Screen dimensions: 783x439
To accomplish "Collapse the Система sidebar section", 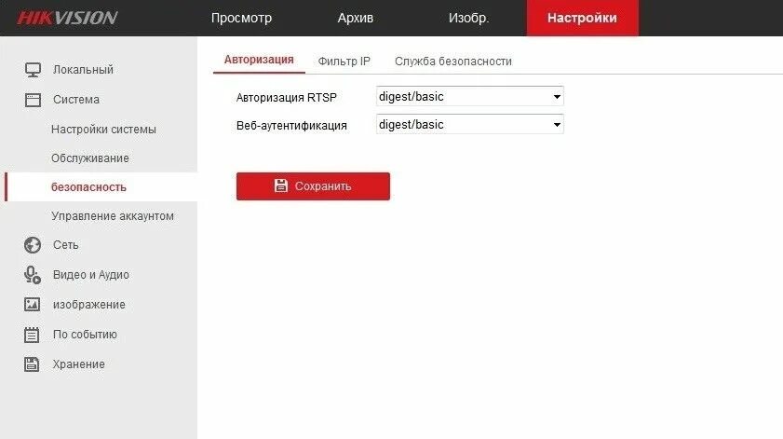I will point(76,100).
